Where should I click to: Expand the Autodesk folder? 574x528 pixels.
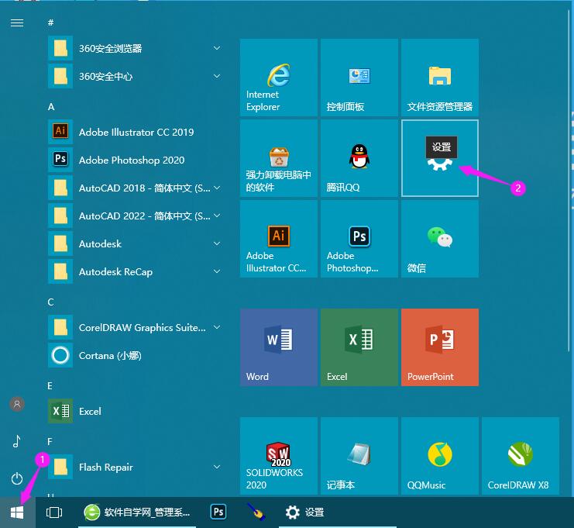136,243
